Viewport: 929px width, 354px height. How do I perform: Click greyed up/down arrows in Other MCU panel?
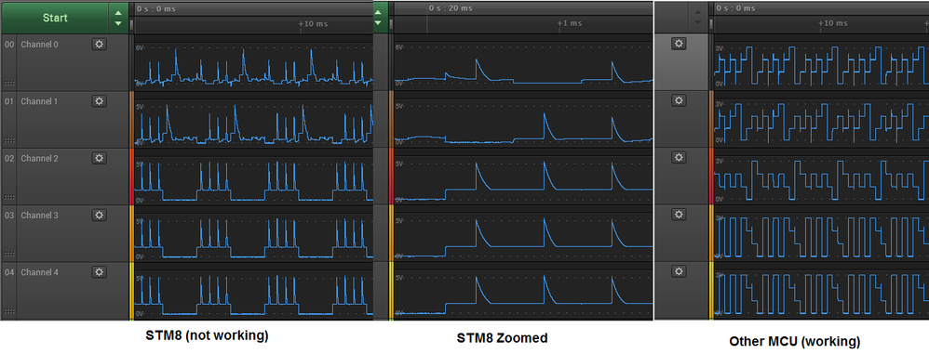(x=698, y=18)
